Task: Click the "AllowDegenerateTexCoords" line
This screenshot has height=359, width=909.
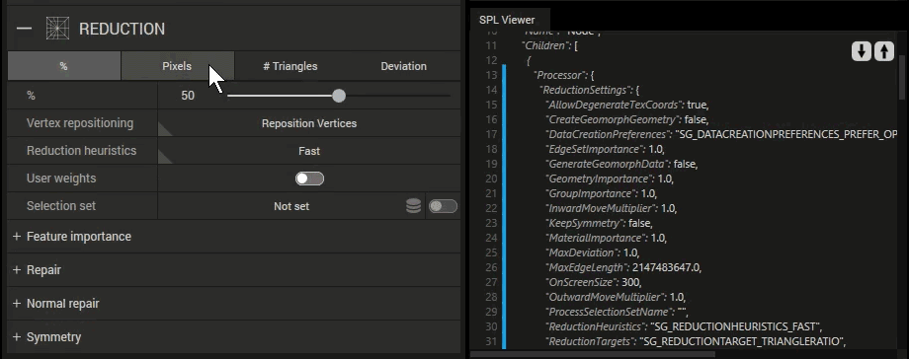Action: coord(627,105)
